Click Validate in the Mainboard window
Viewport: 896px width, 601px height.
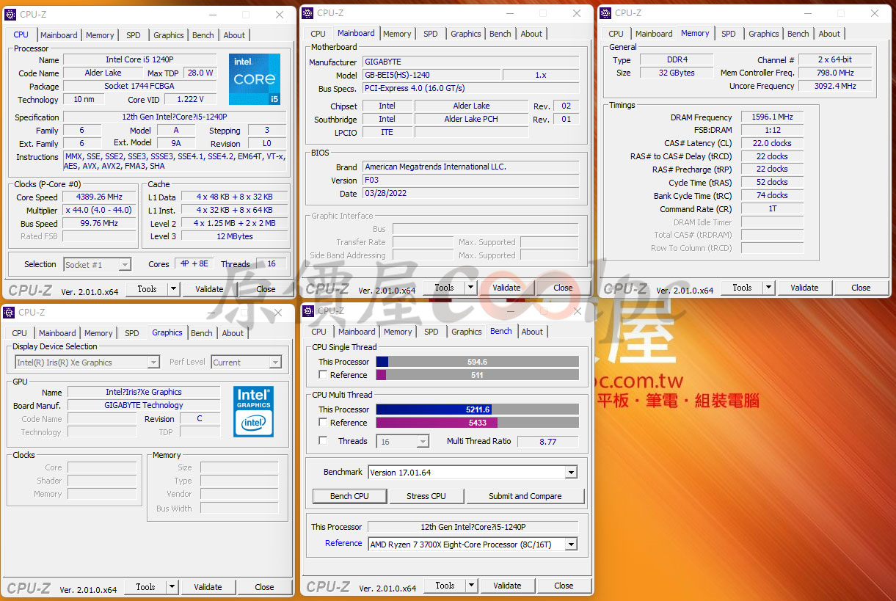pos(506,288)
